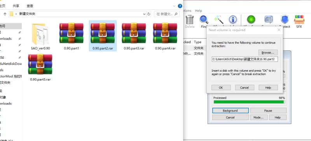
Task: Click the volume path input field
Action: tap(245, 59)
